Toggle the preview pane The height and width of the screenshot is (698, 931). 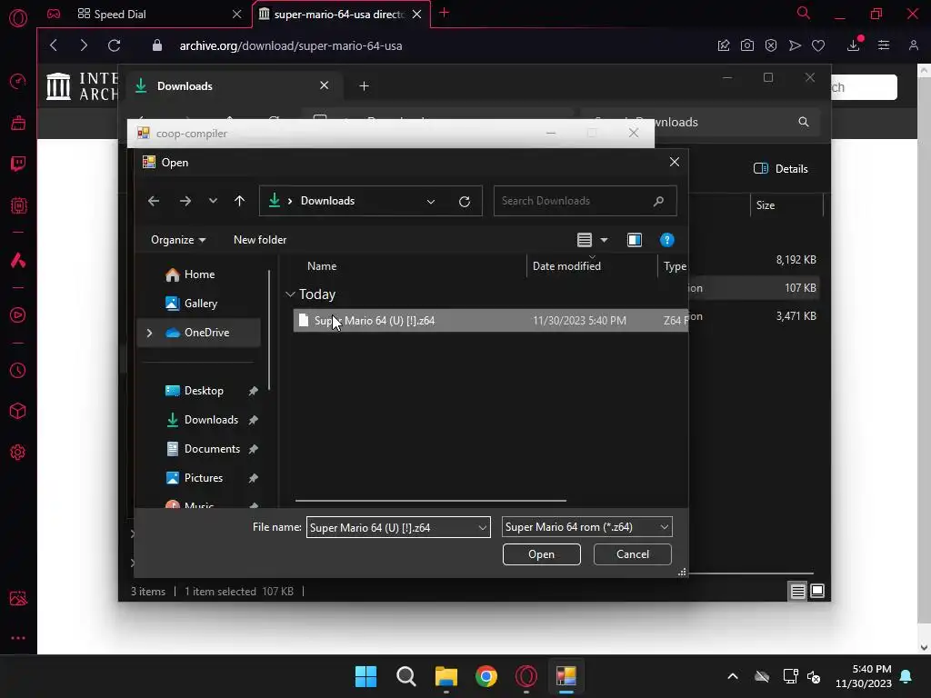pyautogui.click(x=634, y=240)
